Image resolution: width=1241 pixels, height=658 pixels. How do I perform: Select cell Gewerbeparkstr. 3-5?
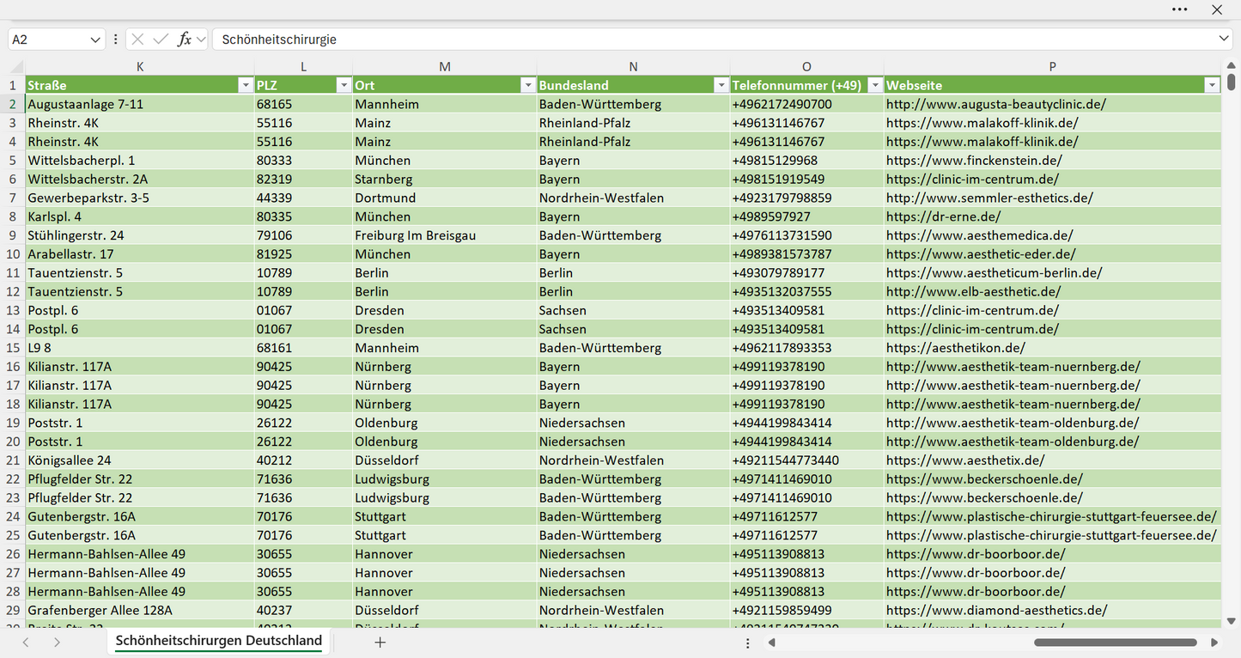[x=140, y=198]
